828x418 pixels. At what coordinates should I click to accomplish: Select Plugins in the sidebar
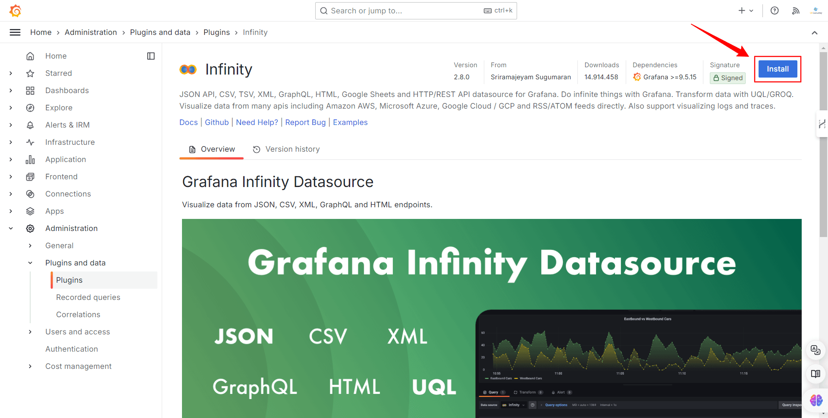tap(104, 280)
